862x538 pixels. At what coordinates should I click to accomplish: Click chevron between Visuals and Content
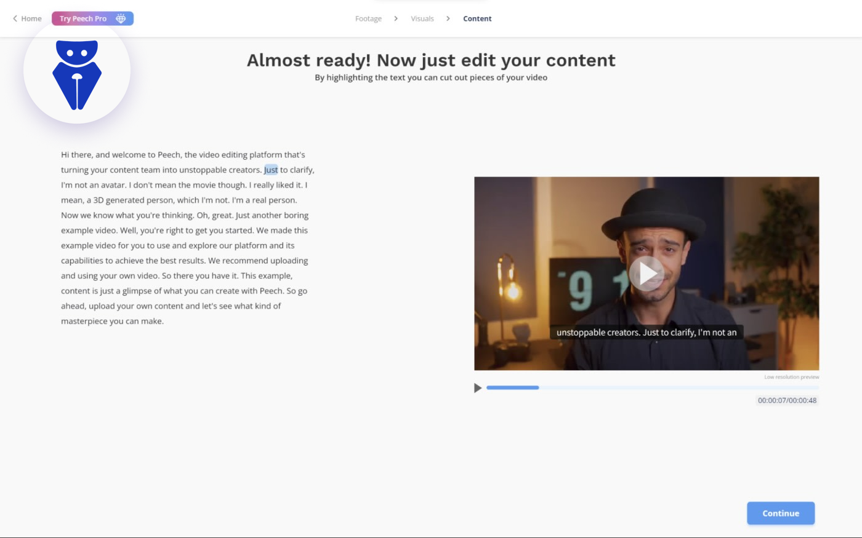[448, 18]
